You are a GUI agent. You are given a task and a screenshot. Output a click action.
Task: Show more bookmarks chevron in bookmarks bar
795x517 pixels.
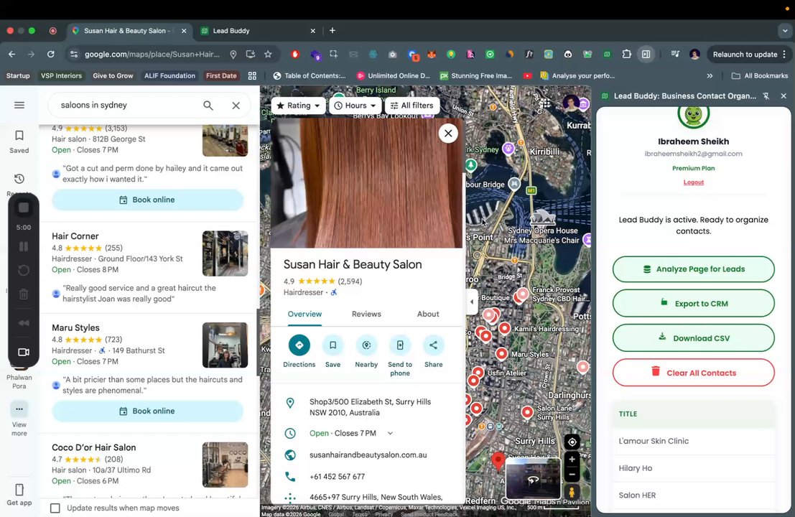point(710,75)
